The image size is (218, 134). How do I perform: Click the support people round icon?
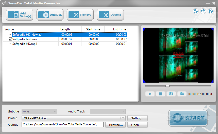pyautogui.click(x=203, y=11)
